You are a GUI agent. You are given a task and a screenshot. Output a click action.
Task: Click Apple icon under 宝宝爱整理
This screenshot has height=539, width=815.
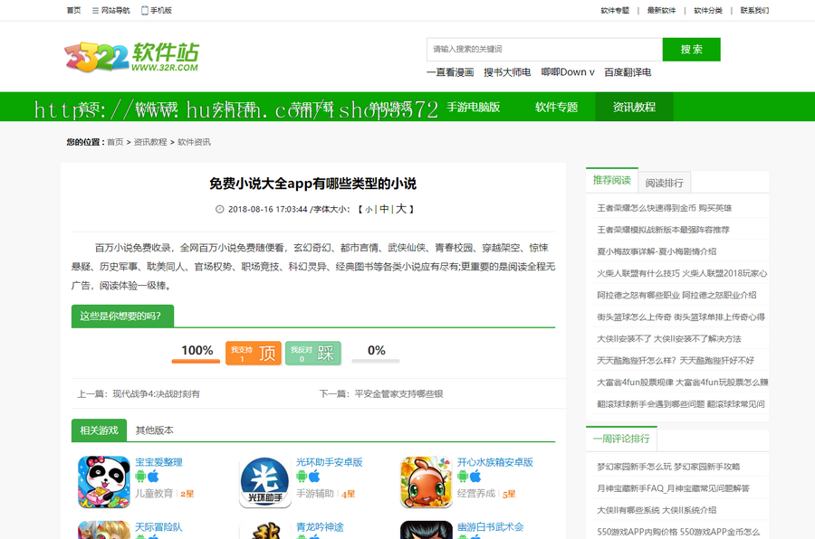[153, 477]
